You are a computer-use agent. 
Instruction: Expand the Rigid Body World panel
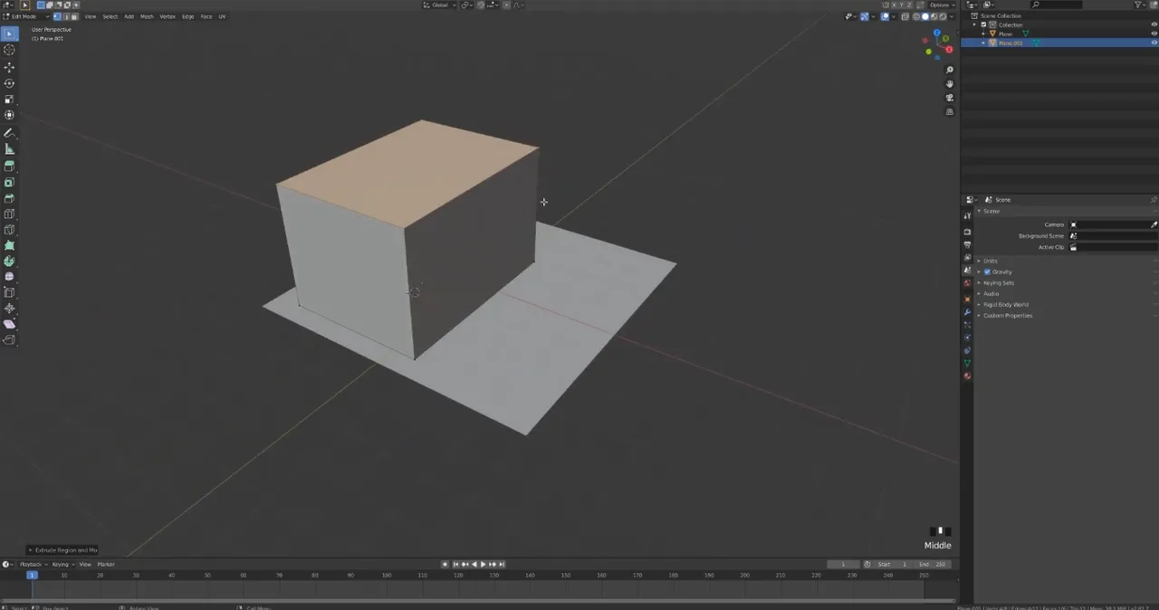(1005, 304)
